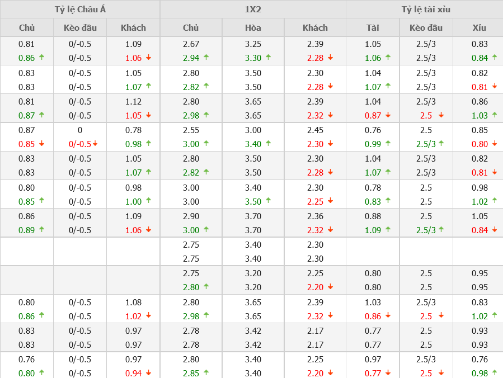Viewport: 503px width, 378px height.
Task: Click the green 3.40 draw odds value
Action: point(253,144)
